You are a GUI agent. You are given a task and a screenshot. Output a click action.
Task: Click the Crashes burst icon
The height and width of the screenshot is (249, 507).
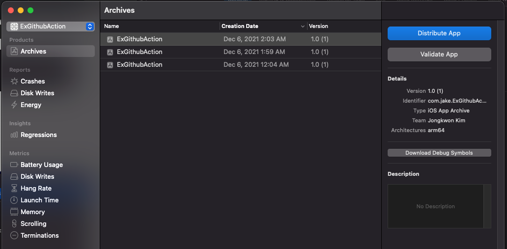pos(14,81)
